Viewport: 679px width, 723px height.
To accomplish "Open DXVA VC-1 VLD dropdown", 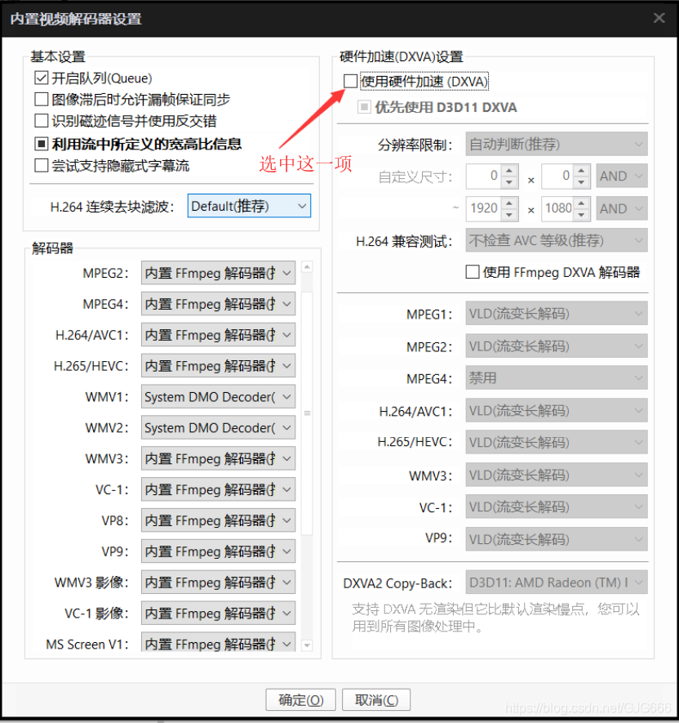I will coord(557,507).
